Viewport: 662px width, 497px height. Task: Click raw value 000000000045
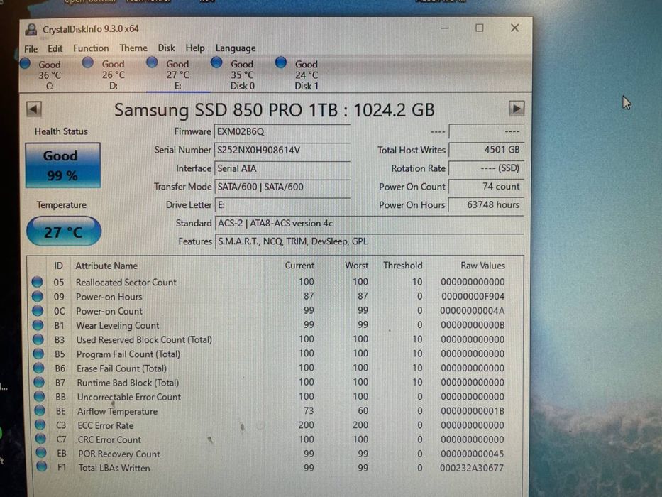pos(473,454)
